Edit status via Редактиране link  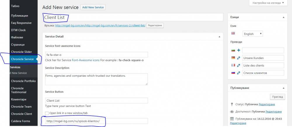pos(267,104)
